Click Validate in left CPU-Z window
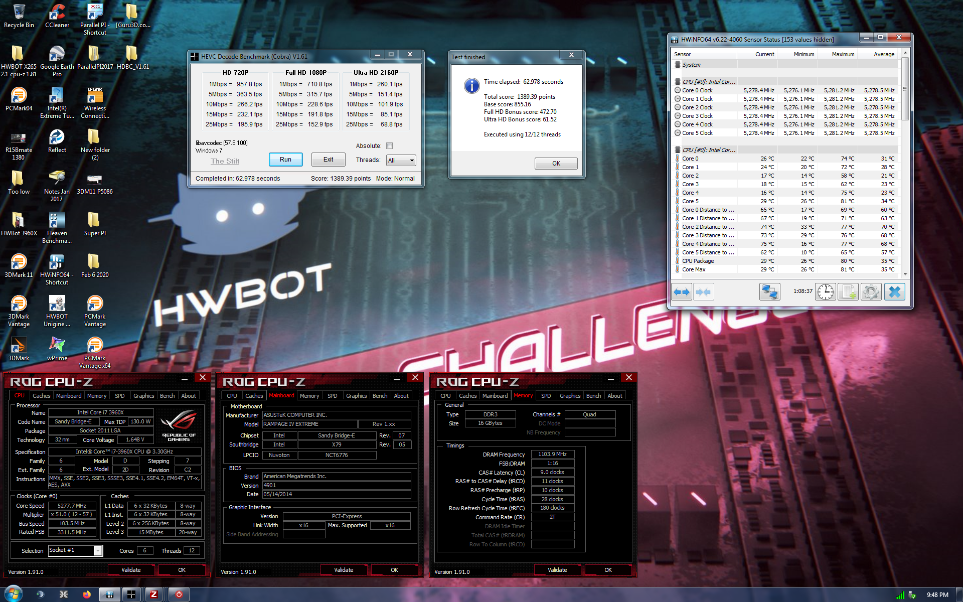The image size is (963, 602). click(131, 570)
